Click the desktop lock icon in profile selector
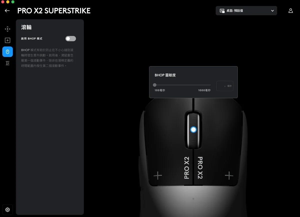Viewport: 300px width, 217px height. tap(222, 11)
